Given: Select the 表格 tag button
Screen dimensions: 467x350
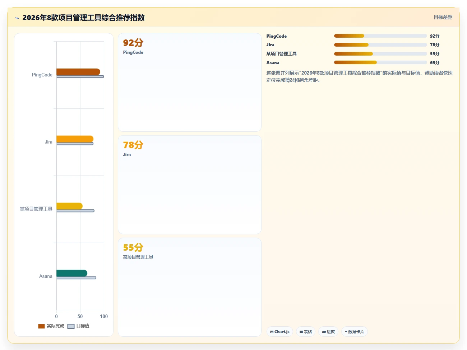Looking at the screenshot, I should tap(306, 332).
